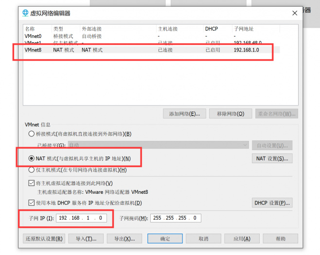This screenshot has width=320, height=255.
Task: Click 导入 import button
Action: (86, 238)
